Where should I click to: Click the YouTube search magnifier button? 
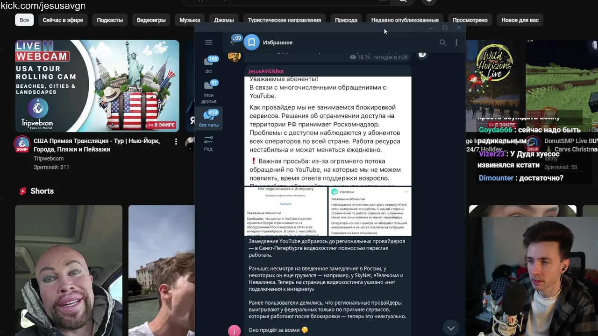pyautogui.click(x=402, y=1)
